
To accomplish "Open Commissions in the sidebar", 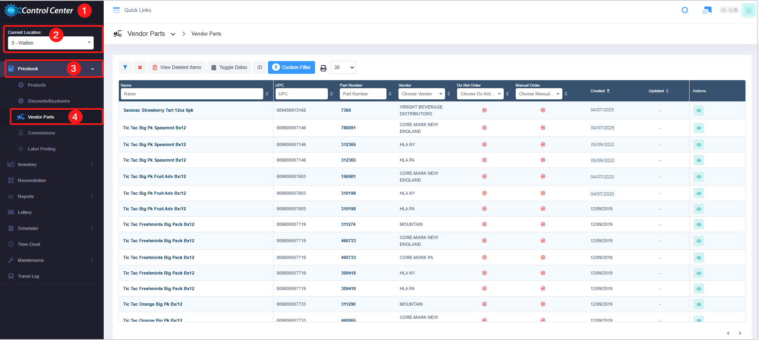I will (41, 133).
